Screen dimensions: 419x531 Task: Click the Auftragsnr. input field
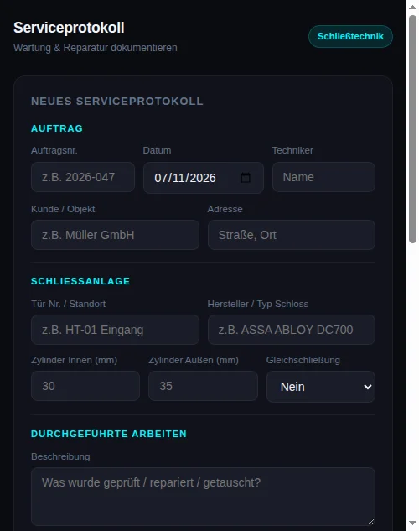[83, 177]
